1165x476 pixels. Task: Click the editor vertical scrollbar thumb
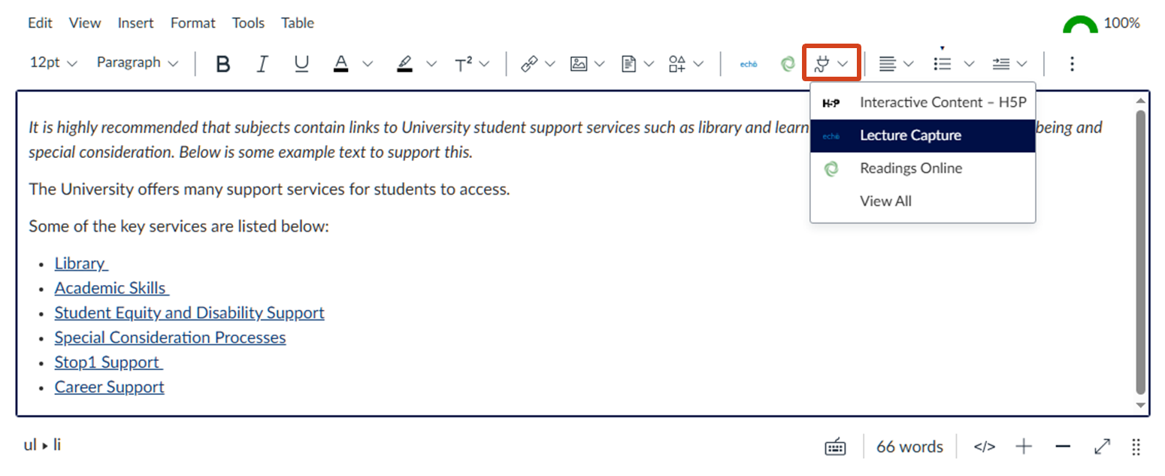[1141, 253]
